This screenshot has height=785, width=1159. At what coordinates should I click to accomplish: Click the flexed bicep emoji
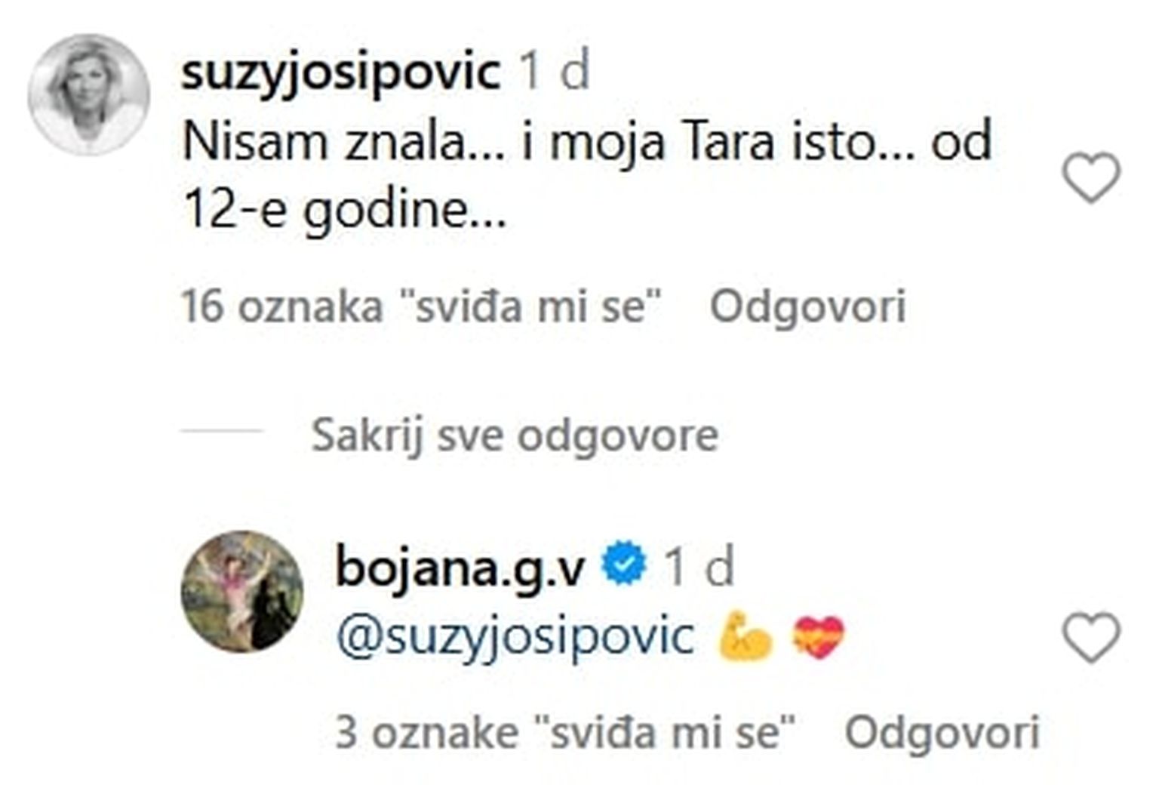pyautogui.click(x=746, y=638)
